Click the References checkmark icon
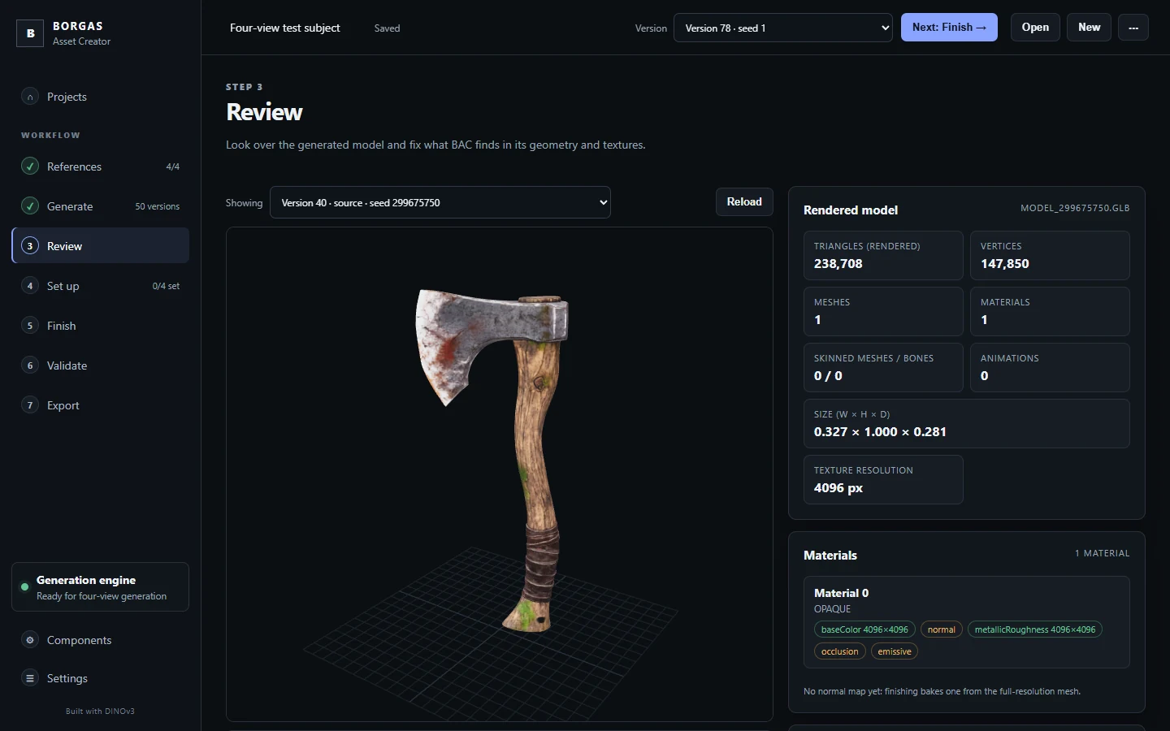The width and height of the screenshot is (1170, 731). [30, 167]
